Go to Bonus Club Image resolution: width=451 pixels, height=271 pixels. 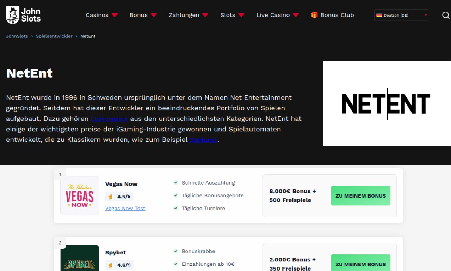pyautogui.click(x=337, y=15)
